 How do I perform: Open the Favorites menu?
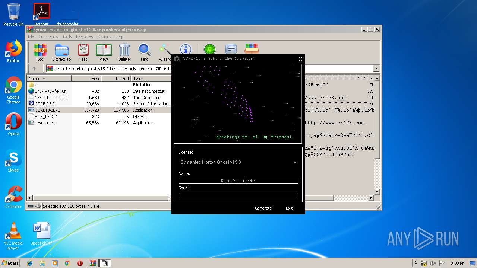tap(85, 36)
